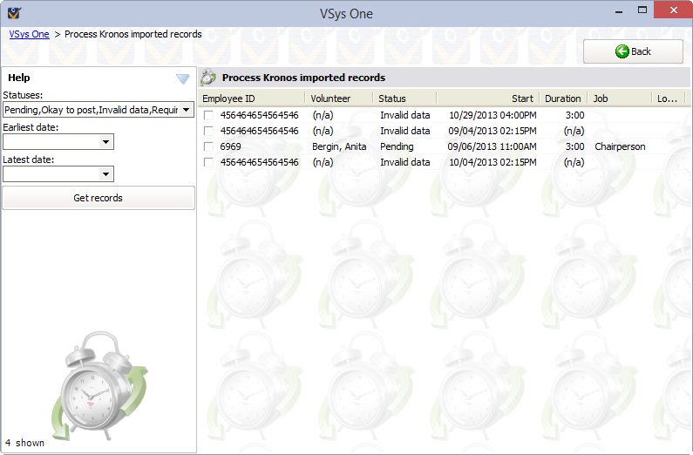The image size is (693, 455).
Task: Select the Chairperson job cell
Action: tap(620, 146)
